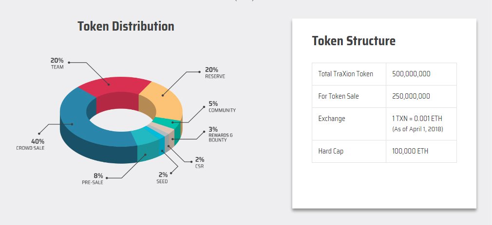Click the 1 TXN = 0.001 ETH rate
492x225 pixels.
[417, 119]
